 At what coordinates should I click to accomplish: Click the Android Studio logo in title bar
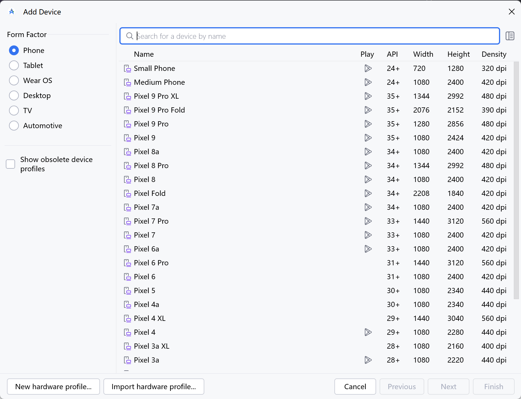click(x=12, y=12)
